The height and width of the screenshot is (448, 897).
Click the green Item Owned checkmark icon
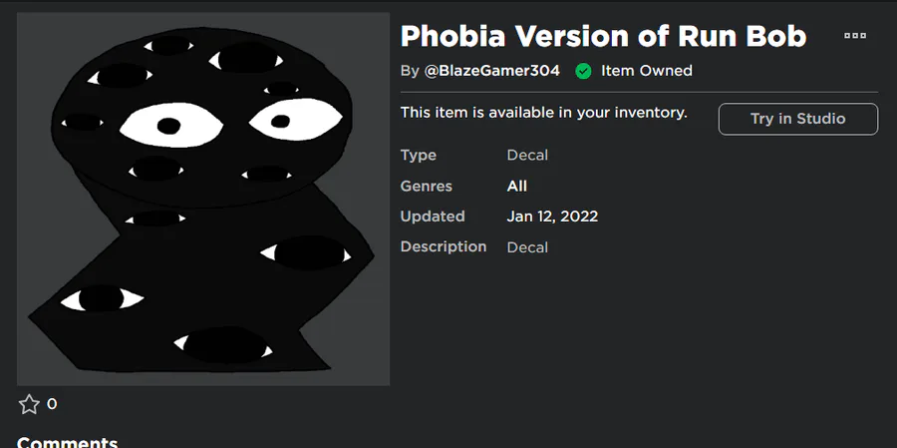[583, 71]
